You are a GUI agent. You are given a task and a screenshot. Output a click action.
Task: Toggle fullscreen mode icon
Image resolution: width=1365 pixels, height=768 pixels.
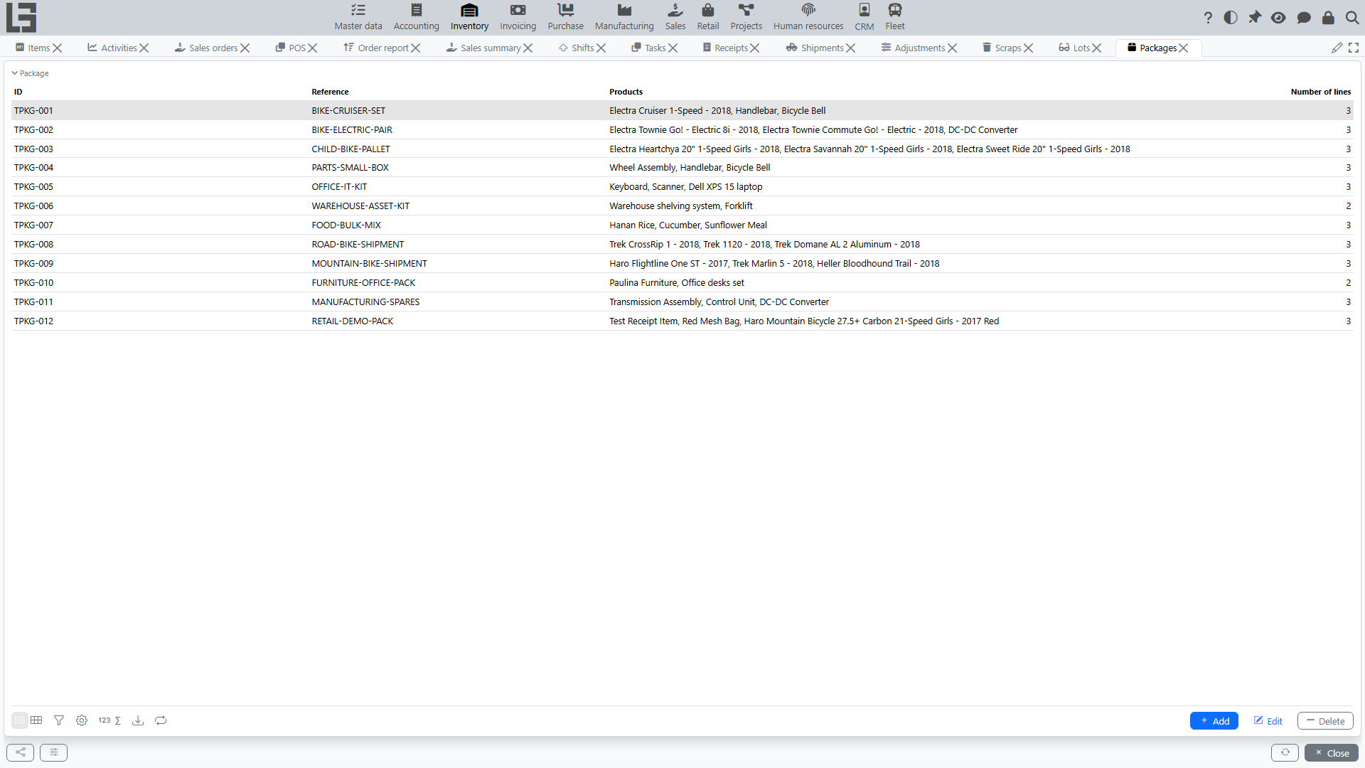coord(1354,48)
